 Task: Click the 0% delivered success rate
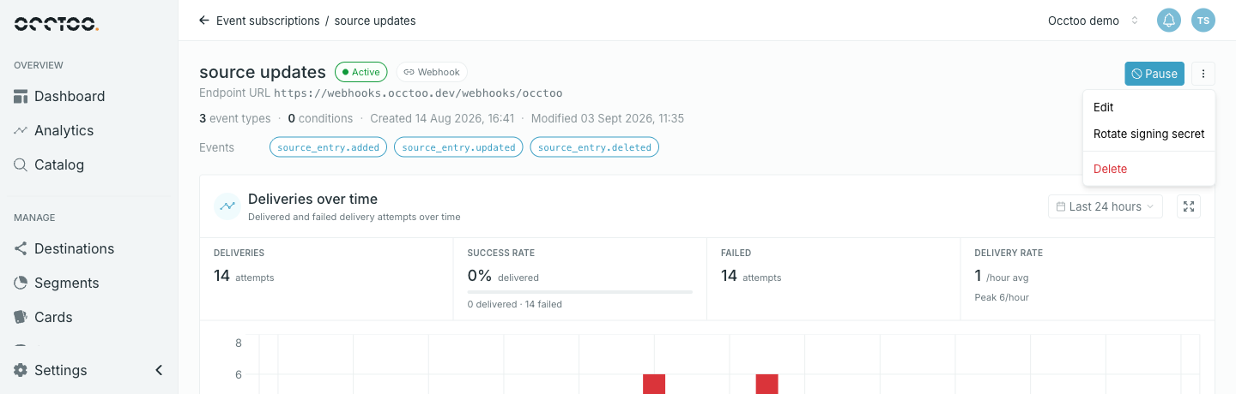(x=503, y=276)
